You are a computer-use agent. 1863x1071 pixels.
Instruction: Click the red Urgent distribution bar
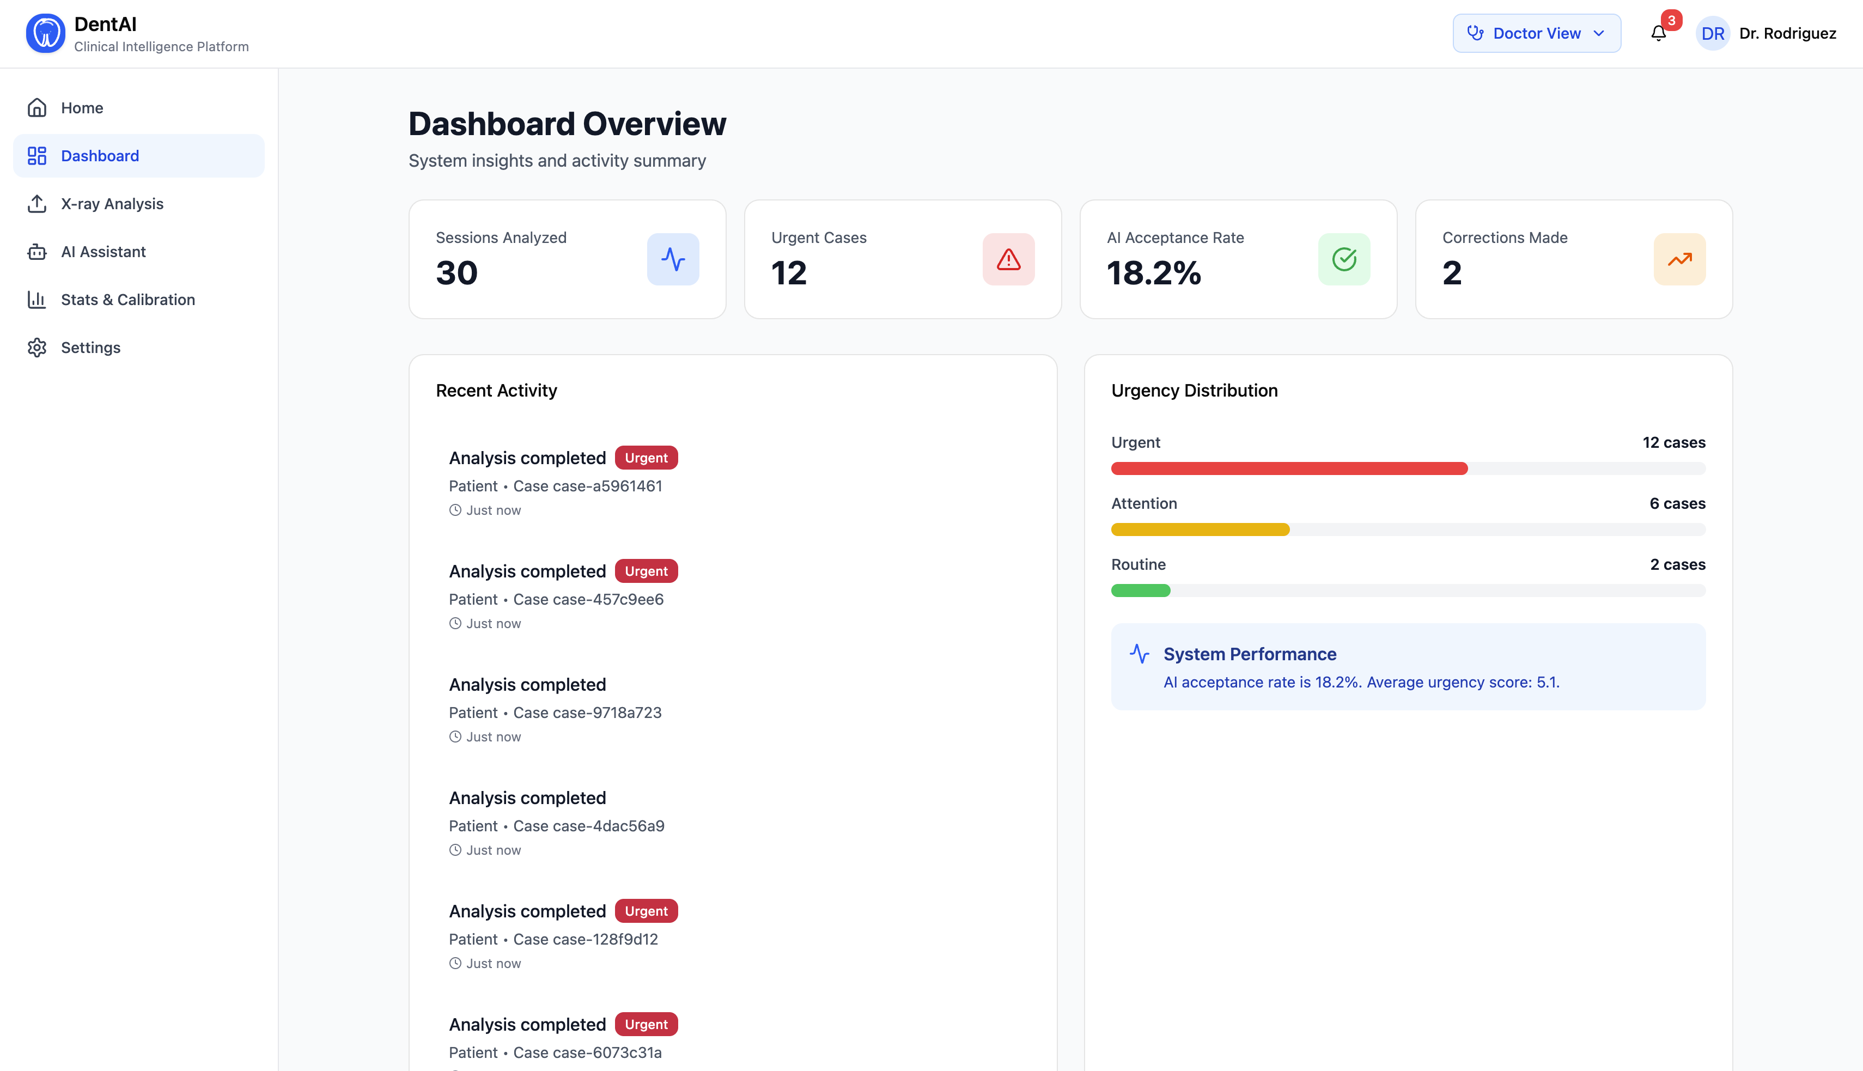1289,468
